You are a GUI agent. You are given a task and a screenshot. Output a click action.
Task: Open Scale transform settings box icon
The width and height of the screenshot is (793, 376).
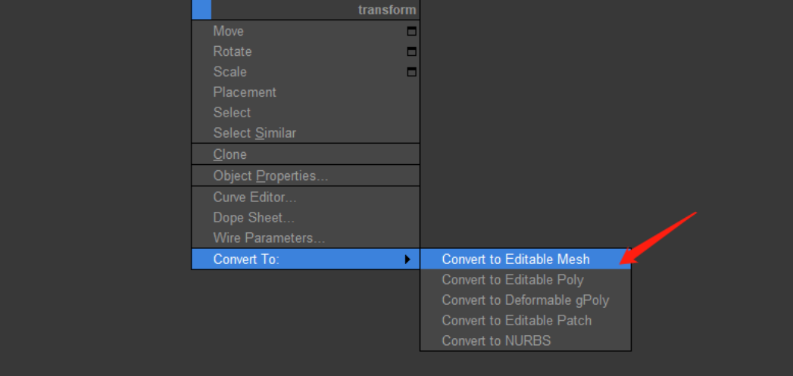pos(412,73)
